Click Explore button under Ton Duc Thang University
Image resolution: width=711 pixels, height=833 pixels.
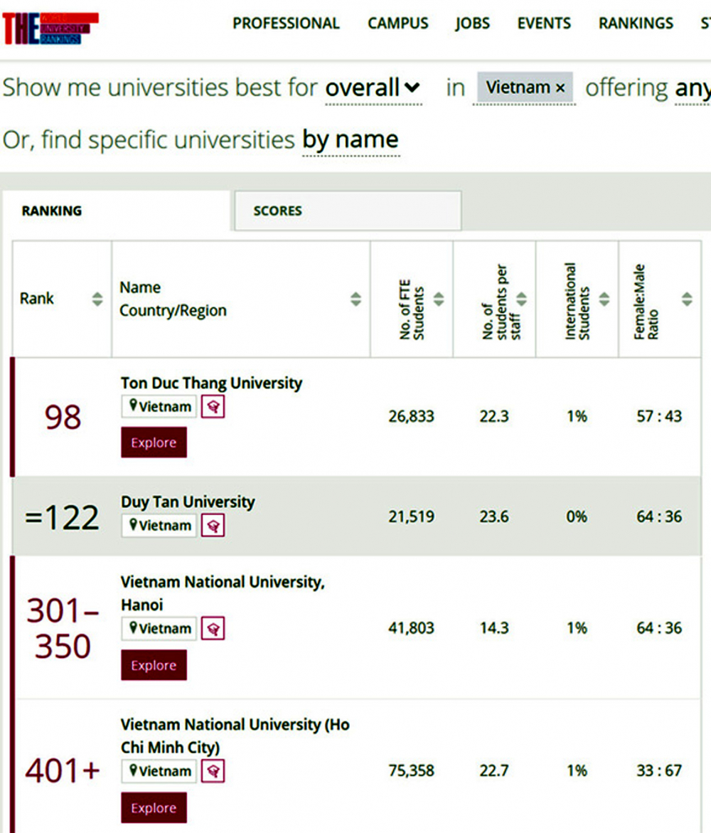coord(154,442)
